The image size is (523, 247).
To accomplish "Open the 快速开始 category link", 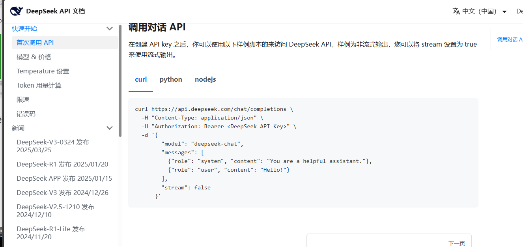I will pyautogui.click(x=24, y=28).
